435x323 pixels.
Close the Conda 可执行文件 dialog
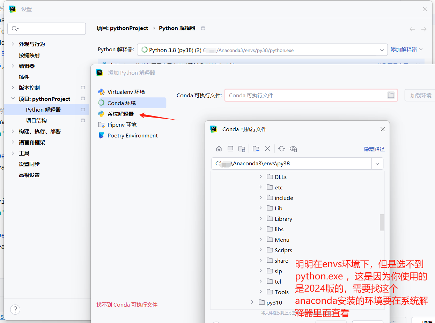(x=383, y=129)
